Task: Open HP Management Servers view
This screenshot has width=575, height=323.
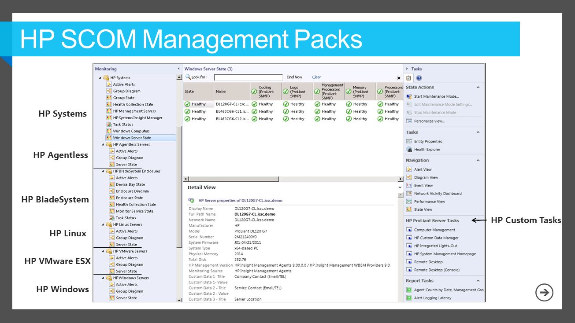Action: pyautogui.click(x=134, y=111)
